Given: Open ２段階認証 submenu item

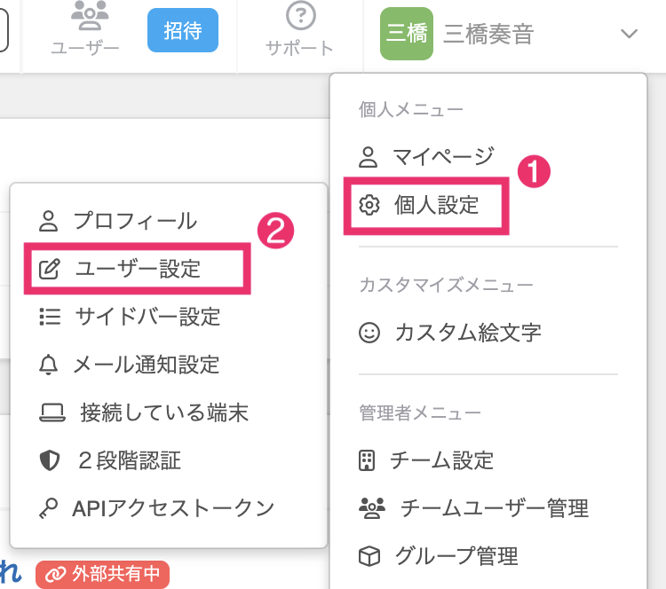Looking at the screenshot, I should [129, 459].
